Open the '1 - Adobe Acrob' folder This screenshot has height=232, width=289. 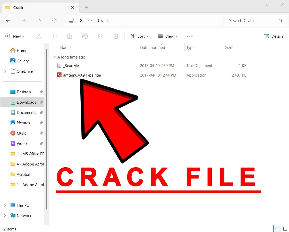27,185
